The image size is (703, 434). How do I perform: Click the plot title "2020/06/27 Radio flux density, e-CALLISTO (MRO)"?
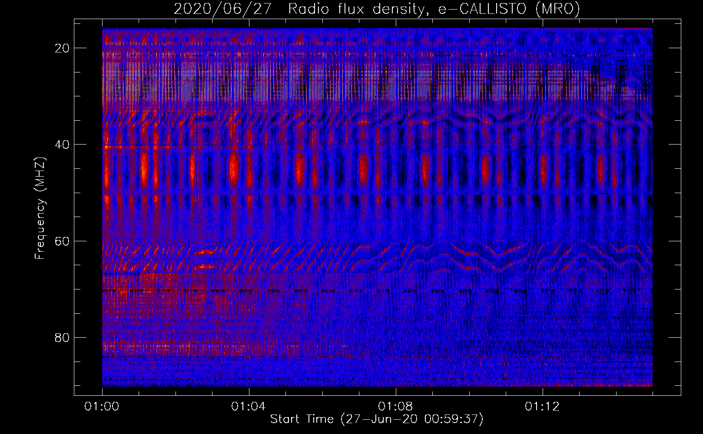point(377,9)
